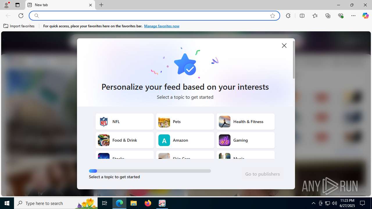Open Manage favorites now link
Screen dimensions: 372x209
tap(162, 26)
